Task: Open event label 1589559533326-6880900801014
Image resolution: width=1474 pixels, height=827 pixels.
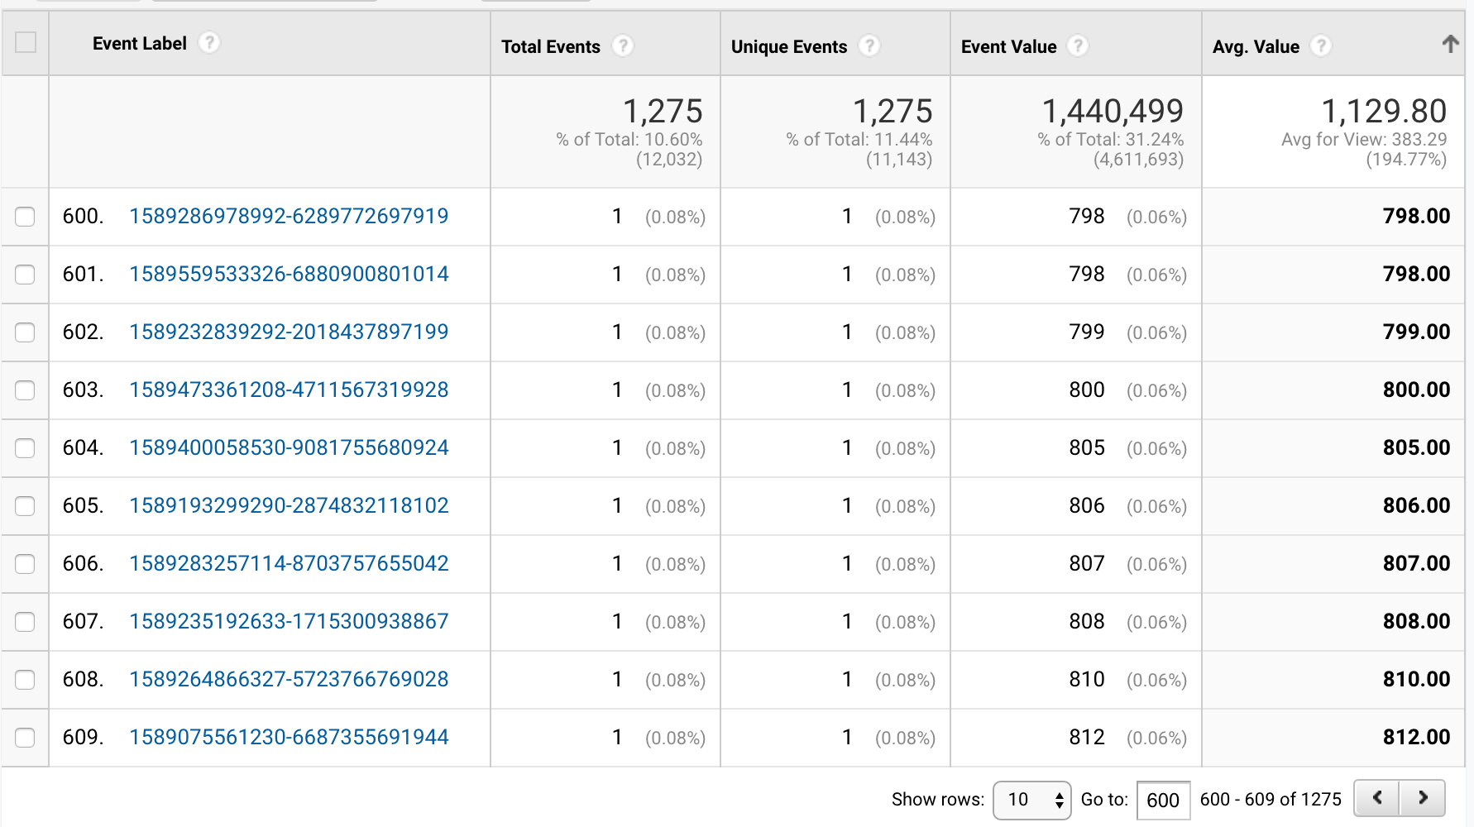Action: click(x=289, y=274)
